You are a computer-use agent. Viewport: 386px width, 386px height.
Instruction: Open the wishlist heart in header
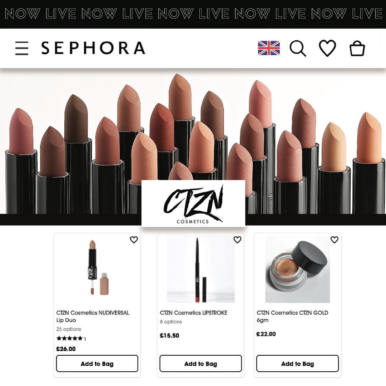click(x=327, y=48)
